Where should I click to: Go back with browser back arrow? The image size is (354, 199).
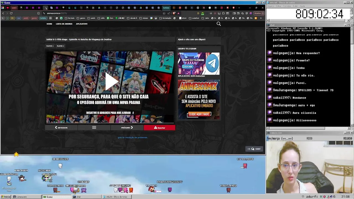(3, 13)
